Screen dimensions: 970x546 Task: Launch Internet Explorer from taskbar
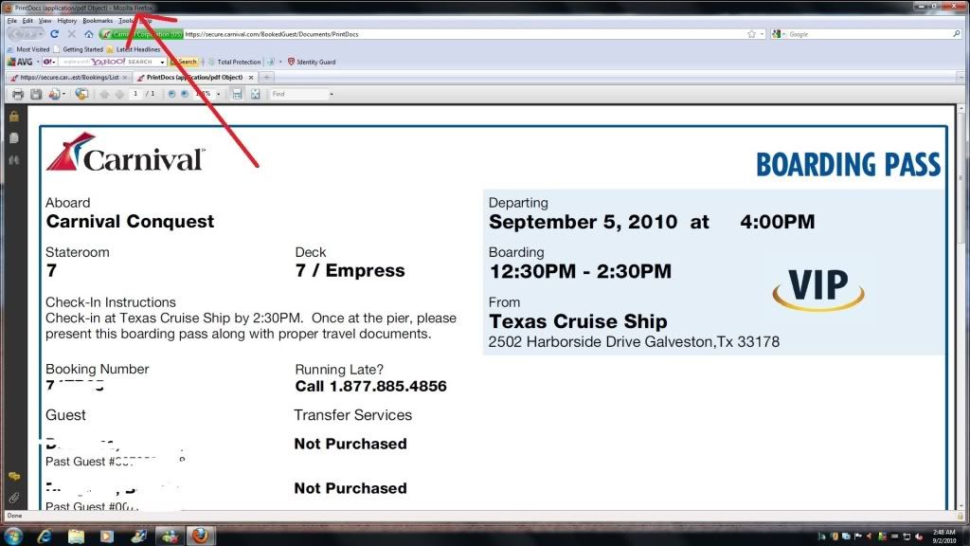pos(45,537)
